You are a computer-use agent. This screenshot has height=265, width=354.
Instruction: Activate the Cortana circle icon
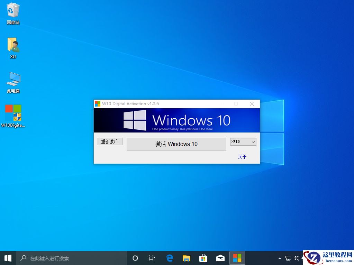tap(135, 258)
